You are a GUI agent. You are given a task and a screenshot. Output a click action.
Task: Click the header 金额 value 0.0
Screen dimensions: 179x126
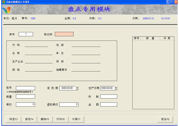pos(74,19)
